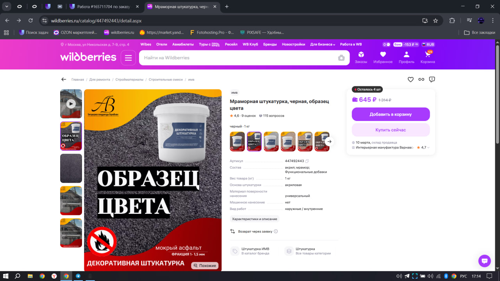Image resolution: width=500 pixels, height=281 pixels.
Task: Select the dark texture gallery thumbnail
Action: click(71, 168)
